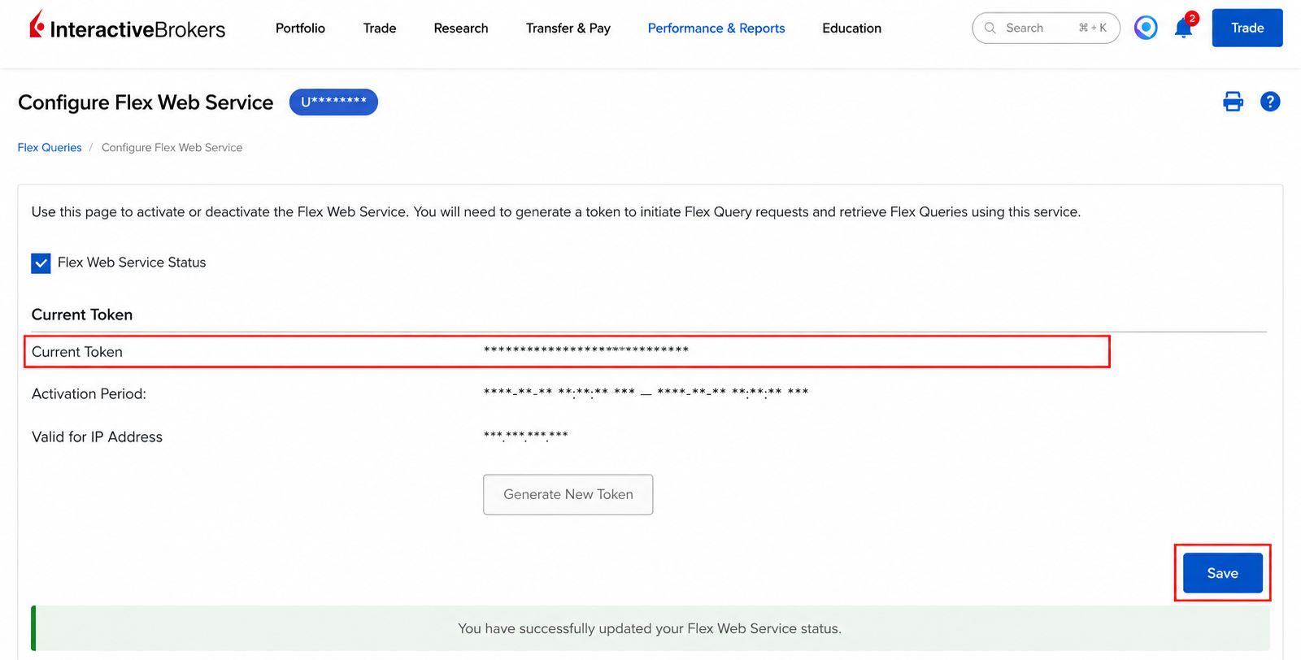The width and height of the screenshot is (1301, 660).
Task: Print this page with printer icon
Action: 1233,102
